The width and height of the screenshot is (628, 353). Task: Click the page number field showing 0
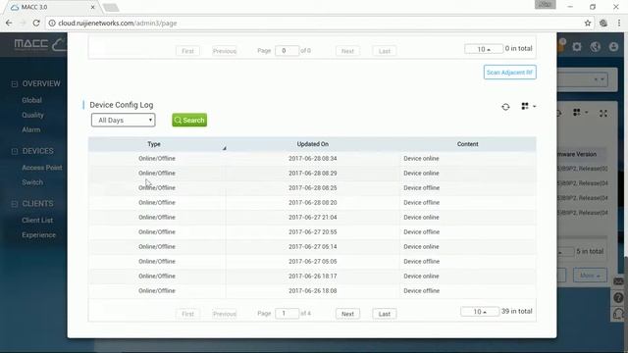[x=288, y=51]
